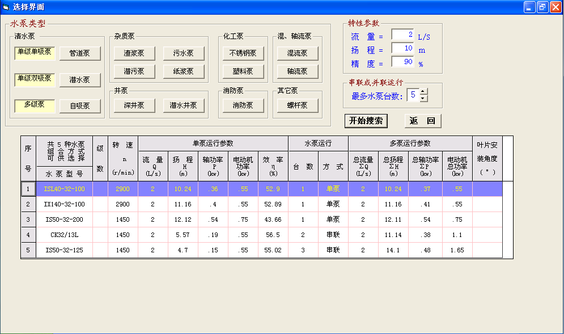The height and width of the screenshot is (334, 564).
Task: Click pump model IX140-32-100
Action: coord(65,205)
